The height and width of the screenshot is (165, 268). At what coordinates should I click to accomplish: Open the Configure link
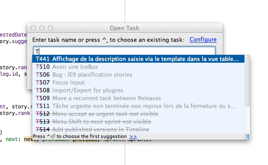click(x=203, y=40)
